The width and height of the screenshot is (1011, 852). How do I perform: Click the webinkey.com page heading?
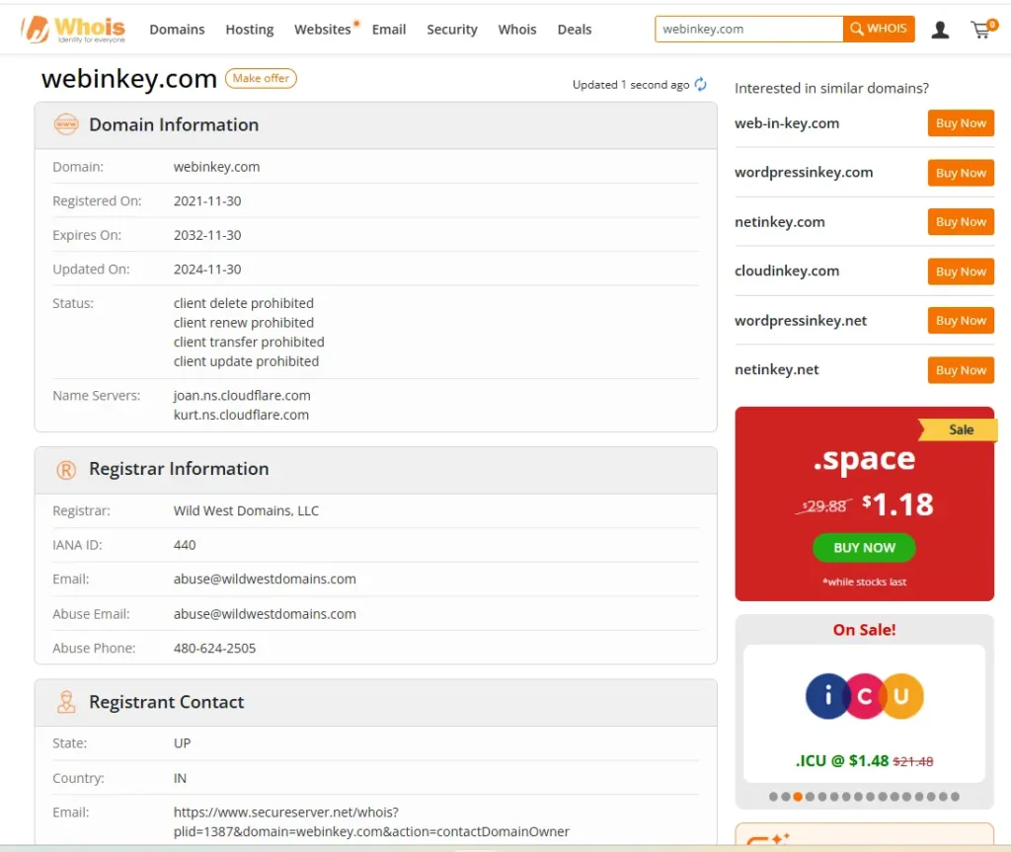(129, 79)
